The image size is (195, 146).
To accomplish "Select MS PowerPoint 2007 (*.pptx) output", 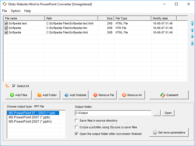I will [x=33, y=117].
